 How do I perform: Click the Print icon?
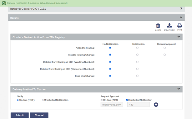179,26
